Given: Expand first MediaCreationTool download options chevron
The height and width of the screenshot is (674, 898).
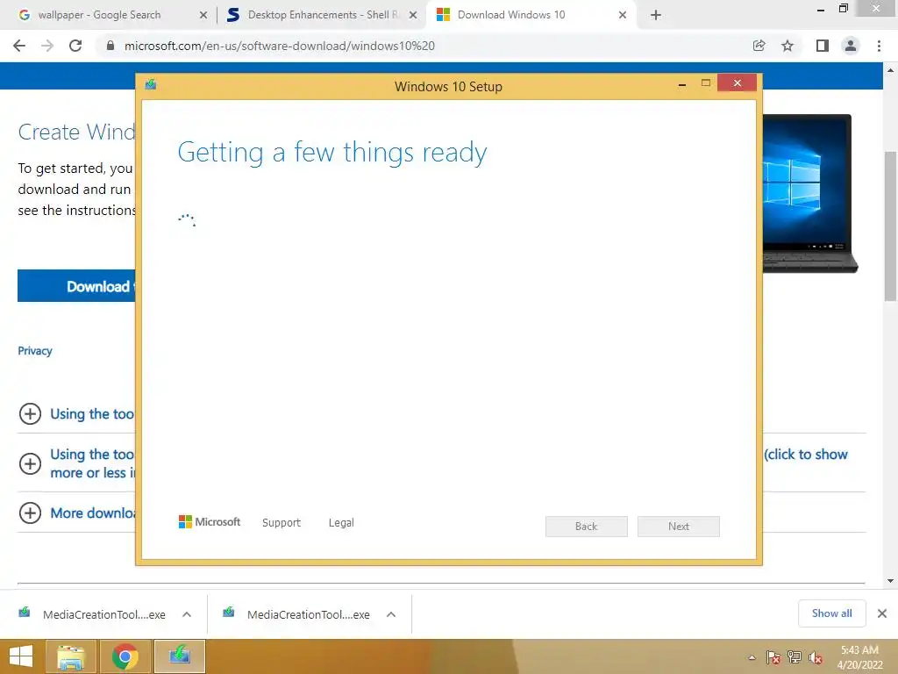Looking at the screenshot, I should click(x=187, y=614).
